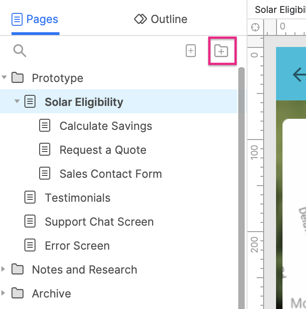Expand the Archive folder arrow

pyautogui.click(x=4, y=293)
